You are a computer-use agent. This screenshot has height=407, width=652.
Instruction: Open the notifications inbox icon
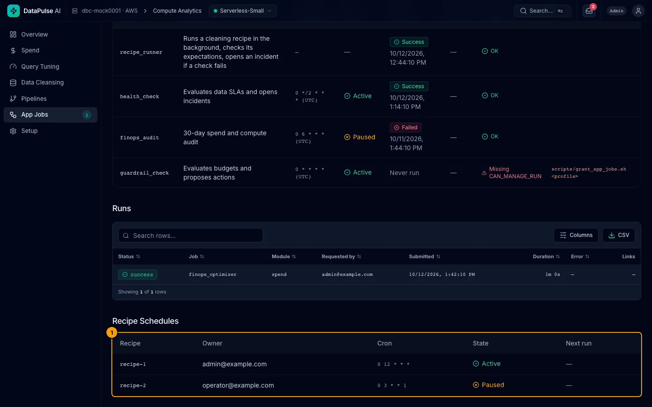[589, 11]
